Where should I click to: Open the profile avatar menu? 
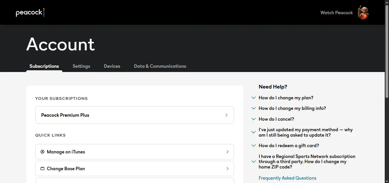point(363,13)
